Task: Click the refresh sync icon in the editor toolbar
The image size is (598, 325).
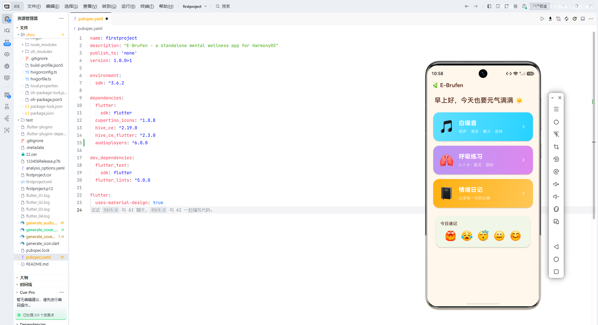Action: (567, 19)
